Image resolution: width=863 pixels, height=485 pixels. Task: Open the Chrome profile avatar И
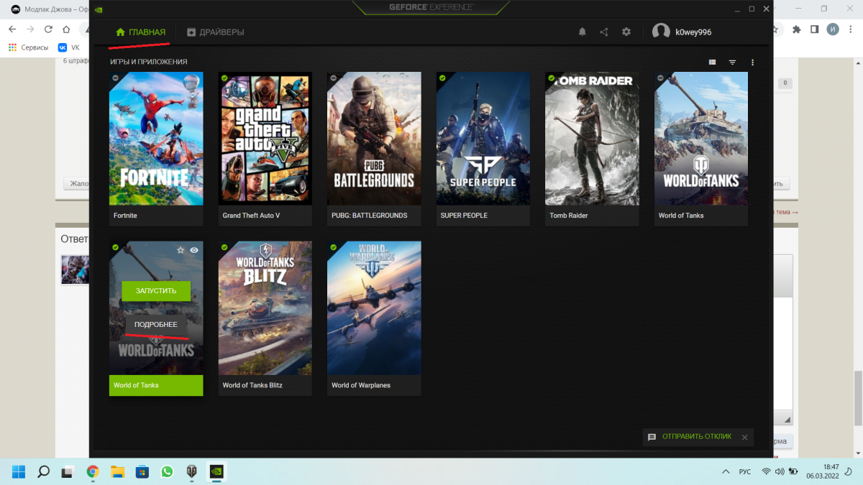pyautogui.click(x=833, y=29)
